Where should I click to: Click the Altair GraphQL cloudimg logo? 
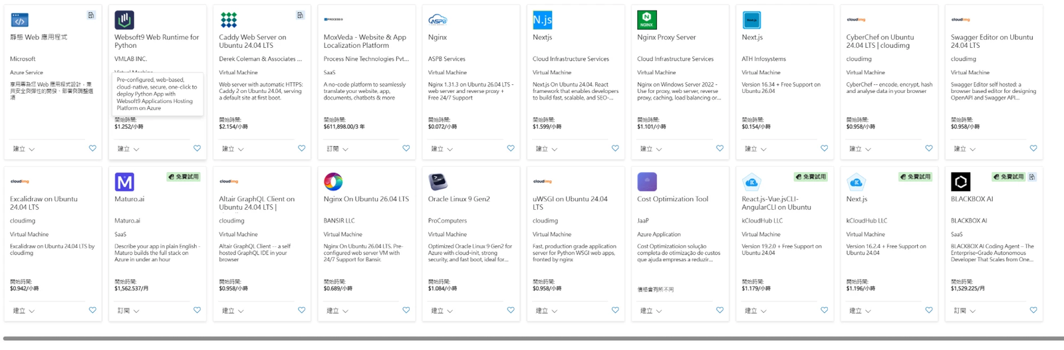229,181
